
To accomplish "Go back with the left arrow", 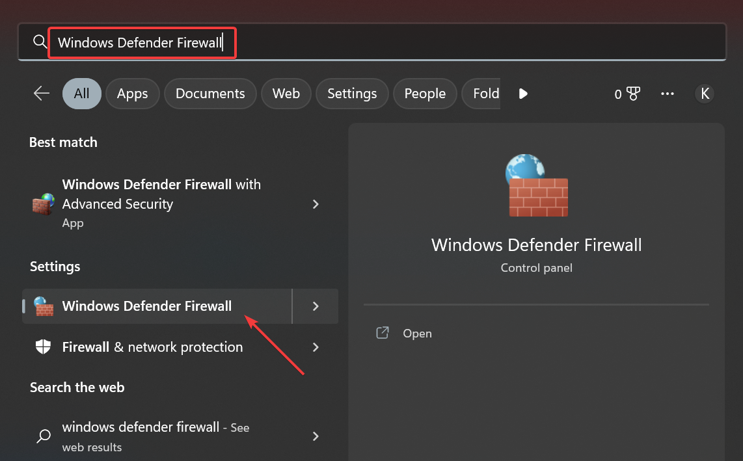I will 42,94.
